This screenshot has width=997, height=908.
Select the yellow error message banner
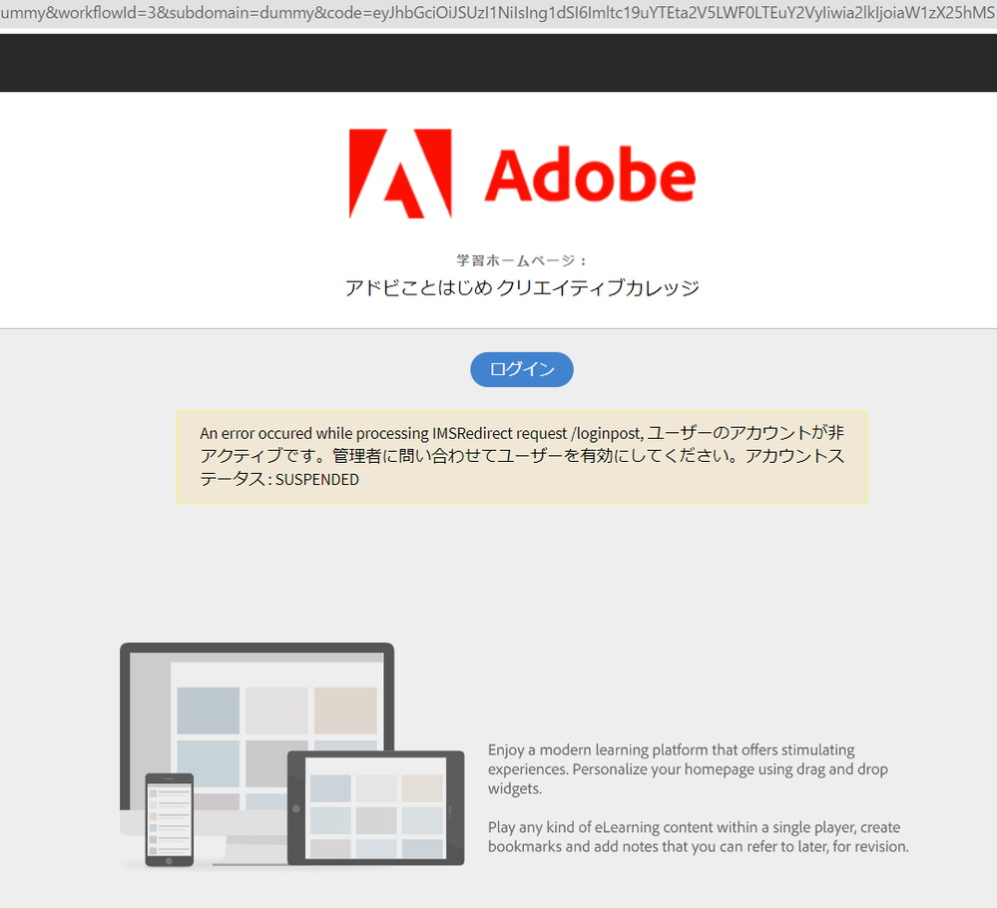click(x=521, y=456)
